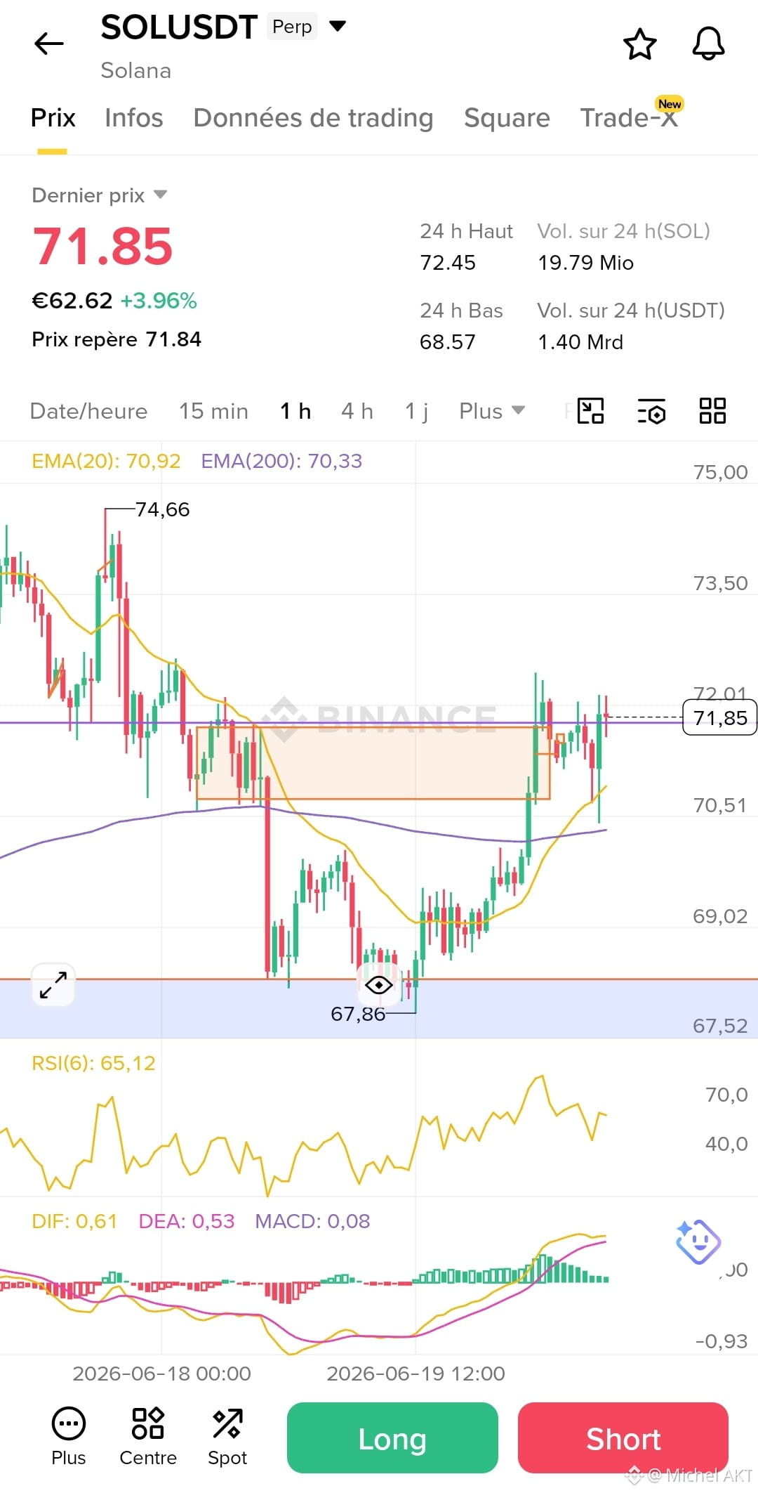Viewport: 758px width, 1493px height.
Task: Toggle the eye visibility icon on chart
Action: click(379, 985)
